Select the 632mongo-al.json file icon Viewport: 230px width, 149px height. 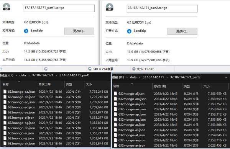[115, 93]
